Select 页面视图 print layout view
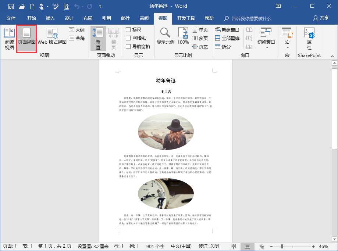This screenshot has width=338, height=251. tap(26, 39)
